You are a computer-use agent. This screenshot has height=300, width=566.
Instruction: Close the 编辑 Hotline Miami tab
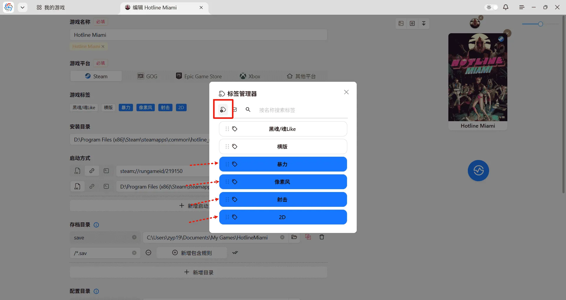click(201, 7)
